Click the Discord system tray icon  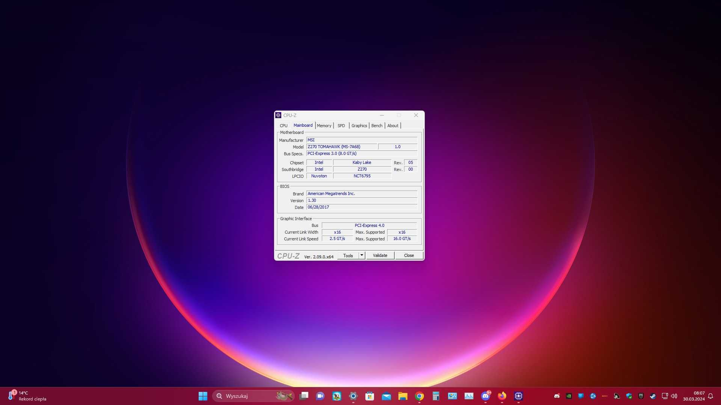(557, 396)
